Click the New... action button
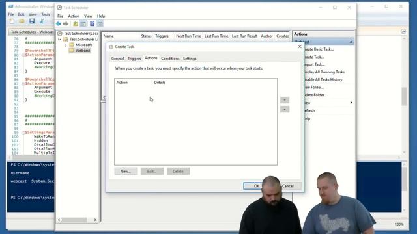 [x=126, y=171]
